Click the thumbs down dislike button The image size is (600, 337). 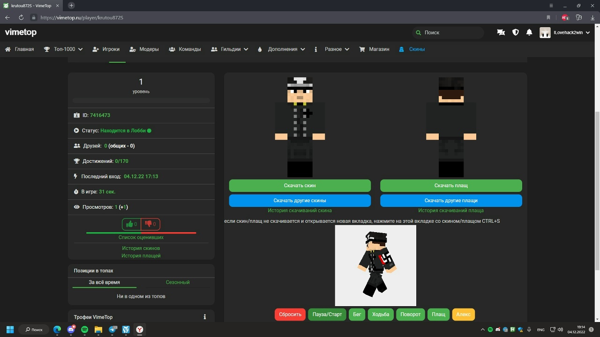pyautogui.click(x=150, y=224)
